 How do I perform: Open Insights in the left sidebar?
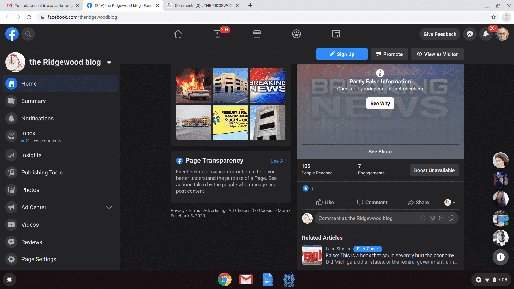coord(31,155)
